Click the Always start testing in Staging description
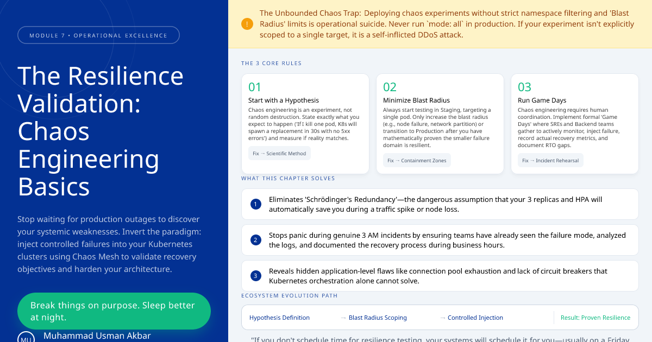The width and height of the screenshot is (652, 342). (437, 128)
